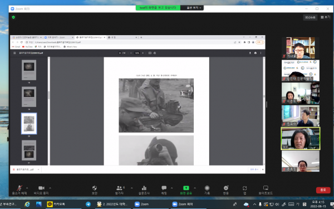Toggle the PDF sidebar hamburger menu
Viewport: 334px width, 209px height.
tap(14, 53)
